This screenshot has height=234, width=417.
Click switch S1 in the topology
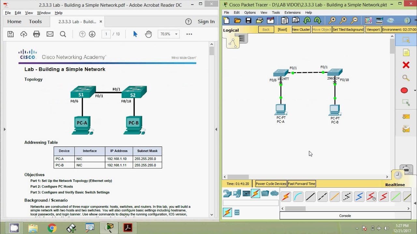click(280, 73)
